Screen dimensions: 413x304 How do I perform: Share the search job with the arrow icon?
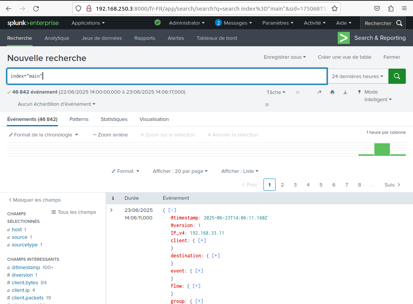pos(319,92)
